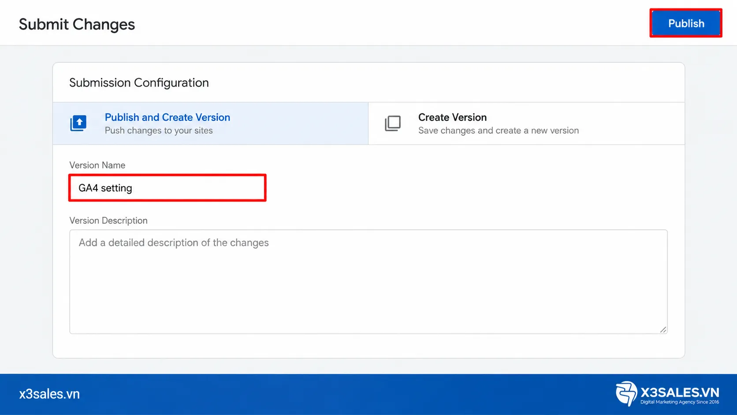Click the publish upload icon
737x415 pixels.
pyautogui.click(x=78, y=123)
